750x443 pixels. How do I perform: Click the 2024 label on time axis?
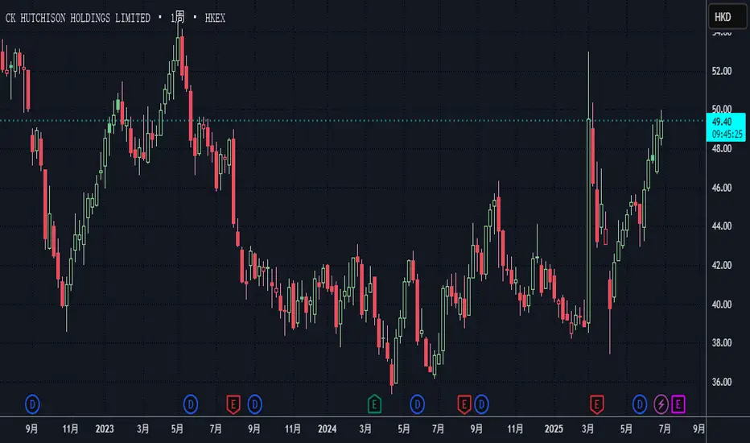point(328,429)
